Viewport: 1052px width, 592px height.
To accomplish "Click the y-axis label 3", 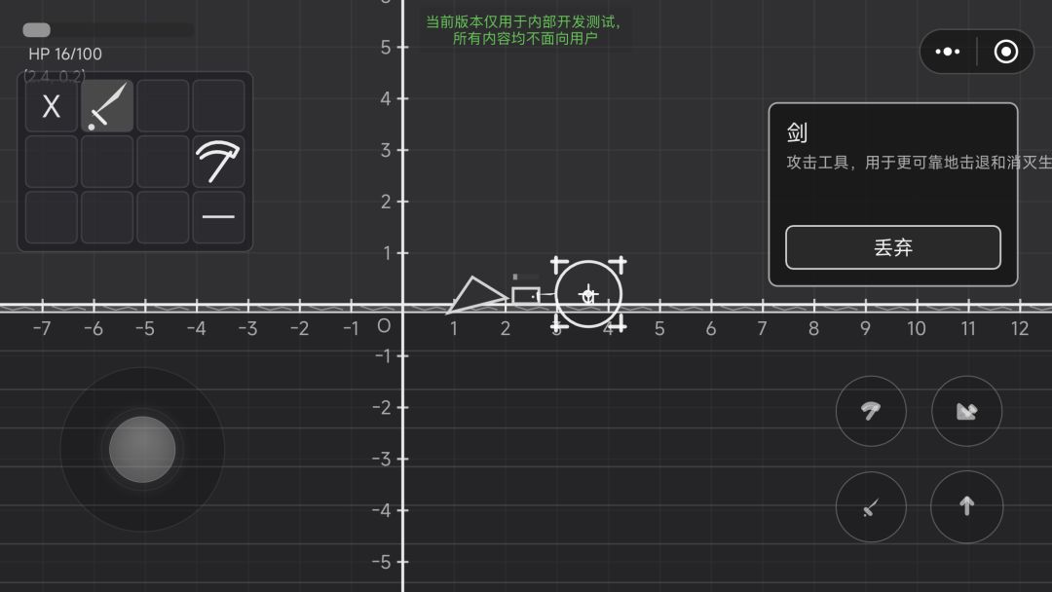I will (x=385, y=150).
